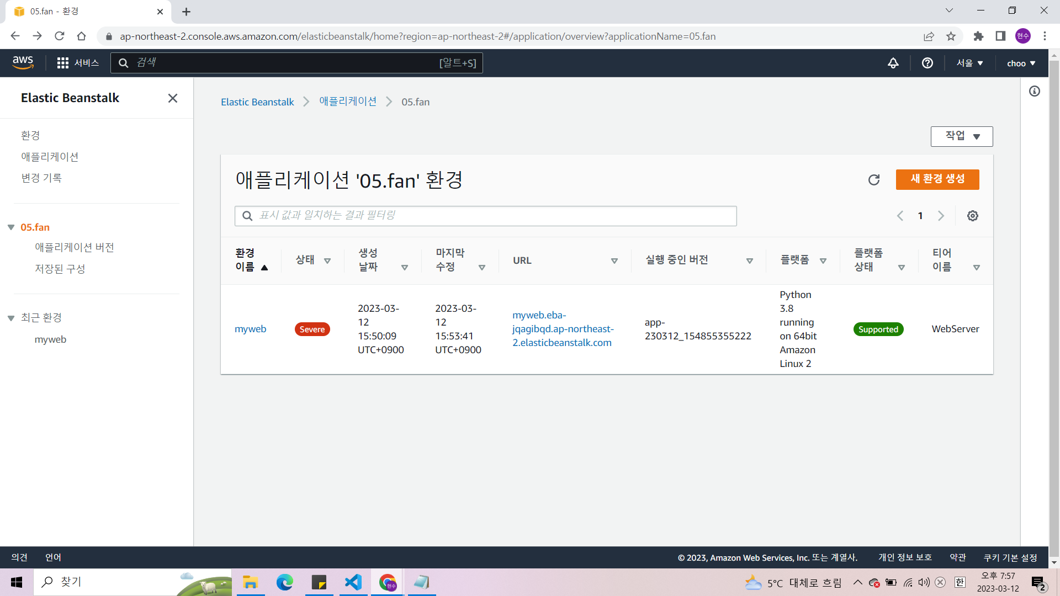Screen dimensions: 1060x596
Task: Go to next page of environments
Action: (x=941, y=216)
